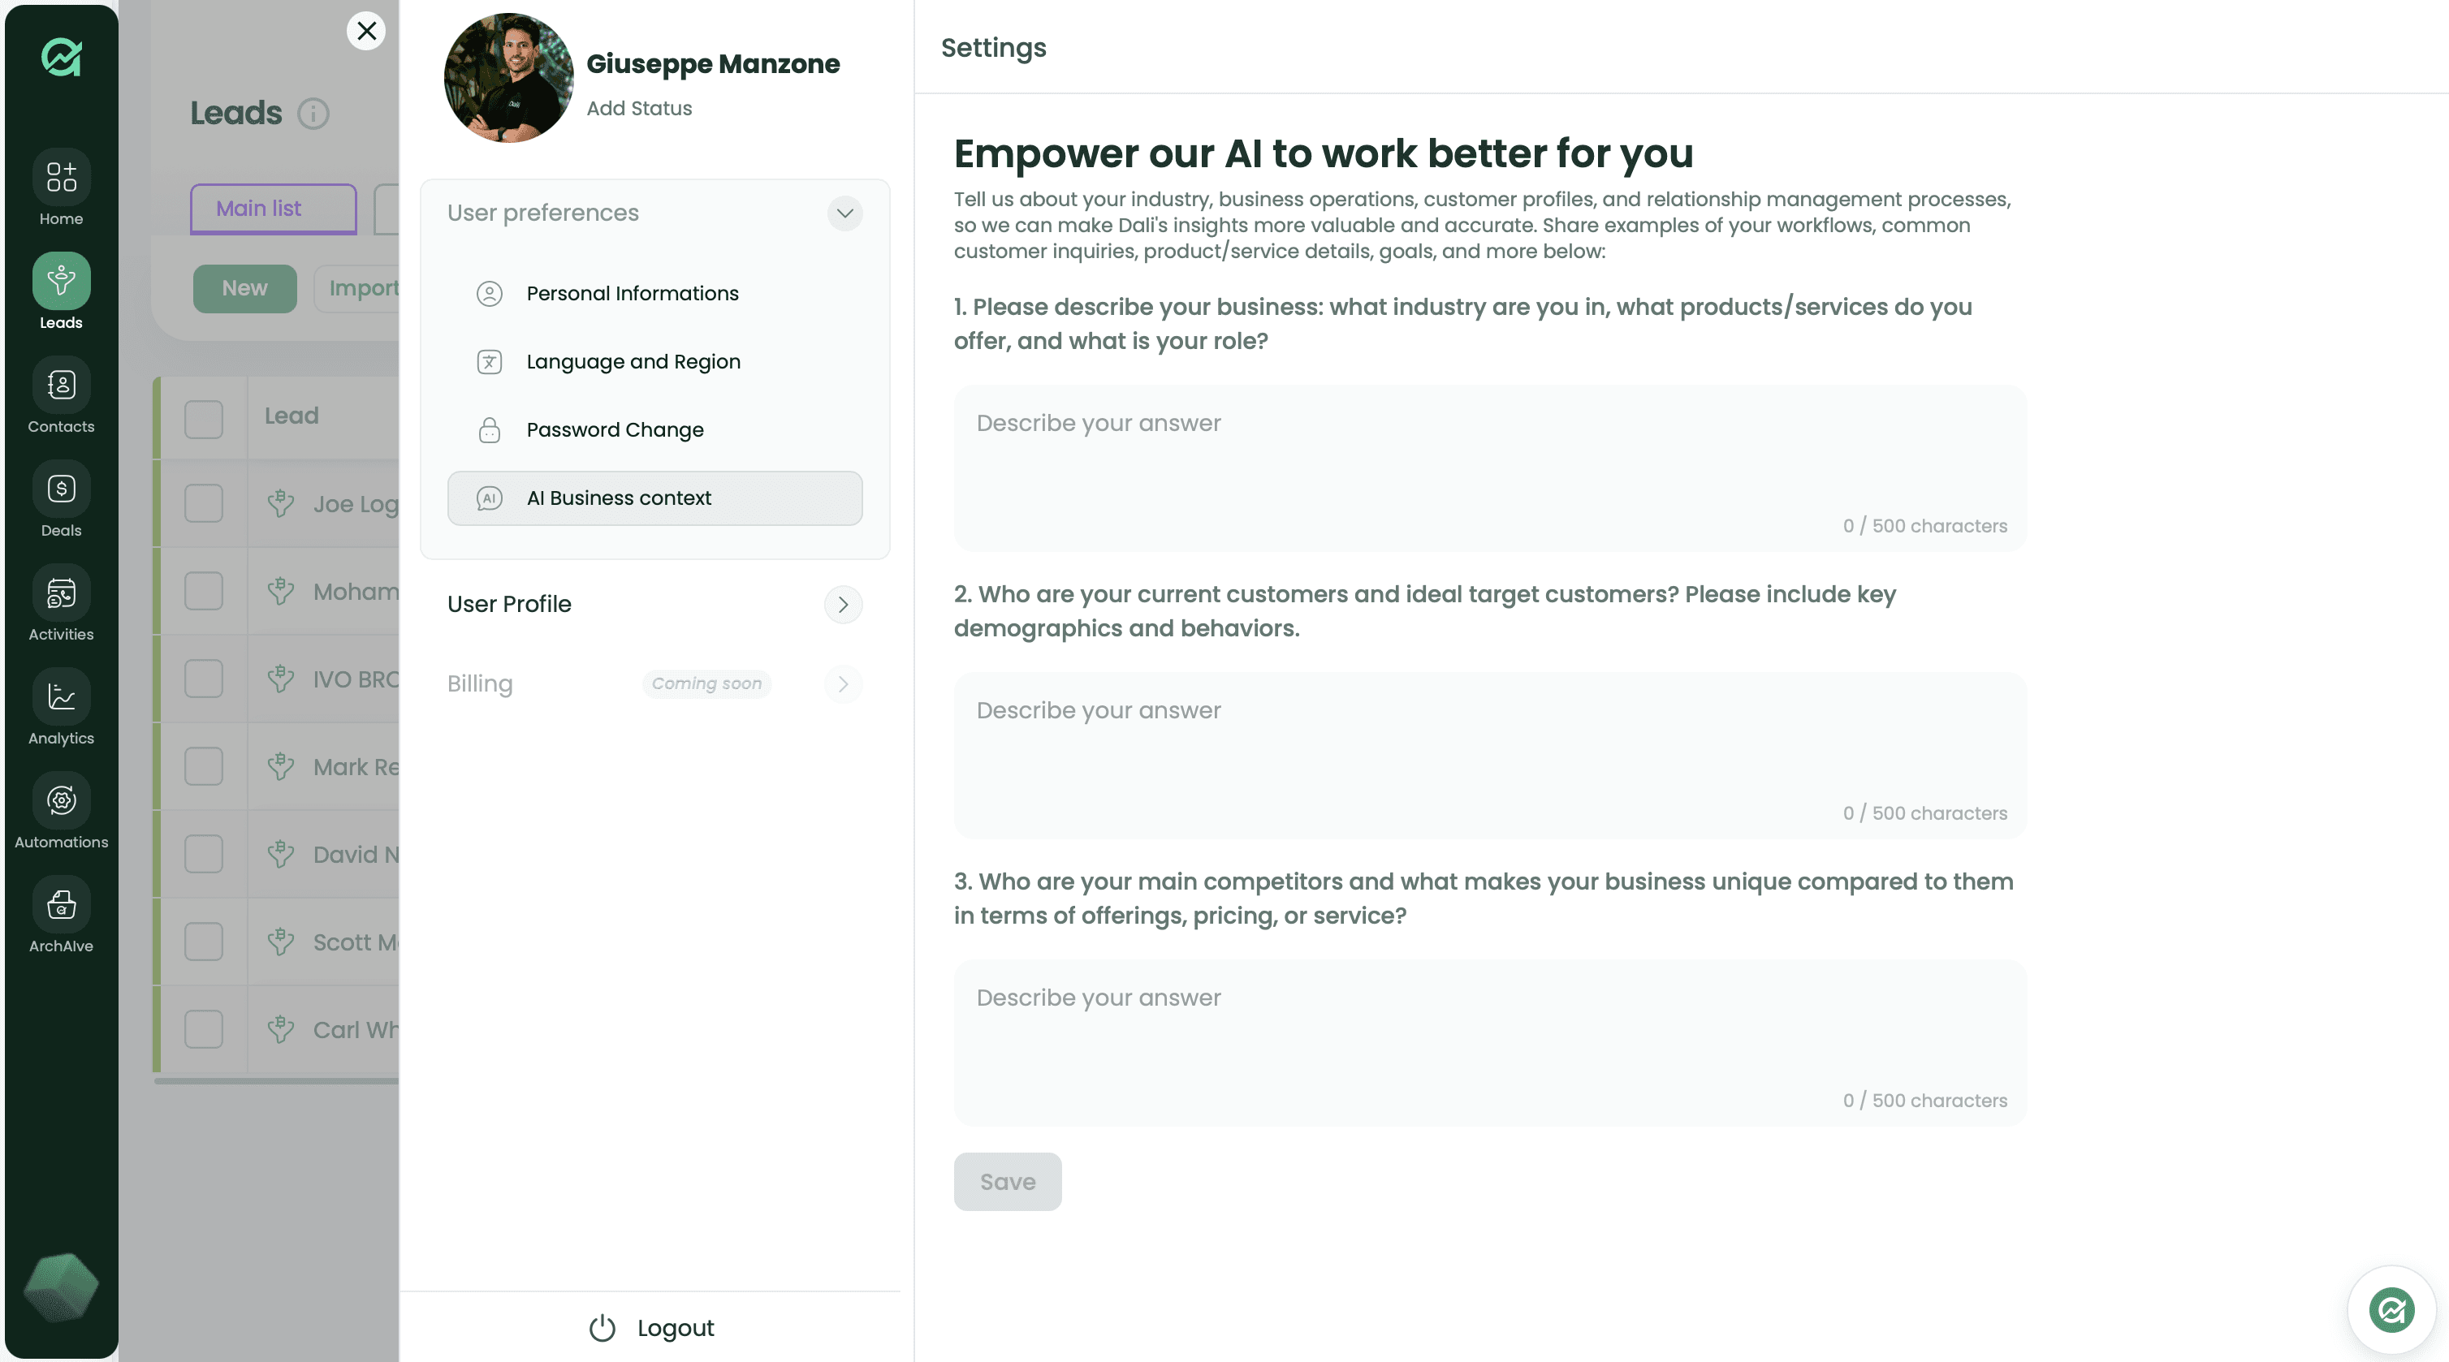
Task: Click the Logout button
Action: pyautogui.click(x=651, y=1328)
